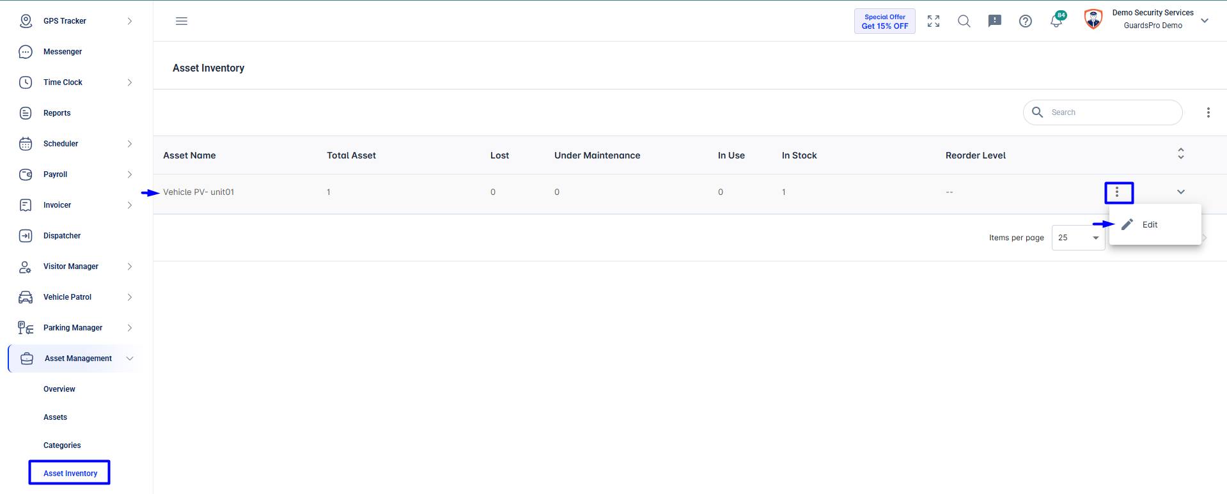Open Dispatcher from the sidebar
Screen dimensions: 1227x494
[62, 236]
